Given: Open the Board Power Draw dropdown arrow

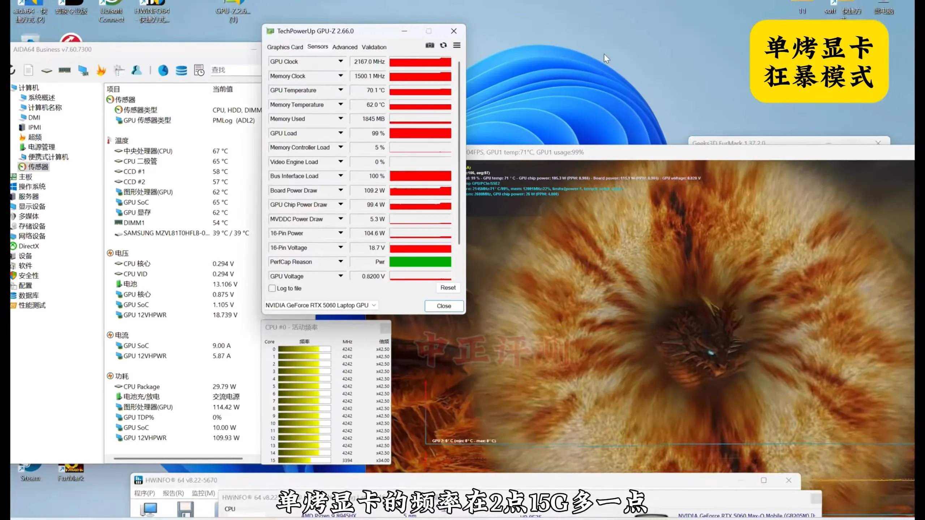Looking at the screenshot, I should coord(340,190).
